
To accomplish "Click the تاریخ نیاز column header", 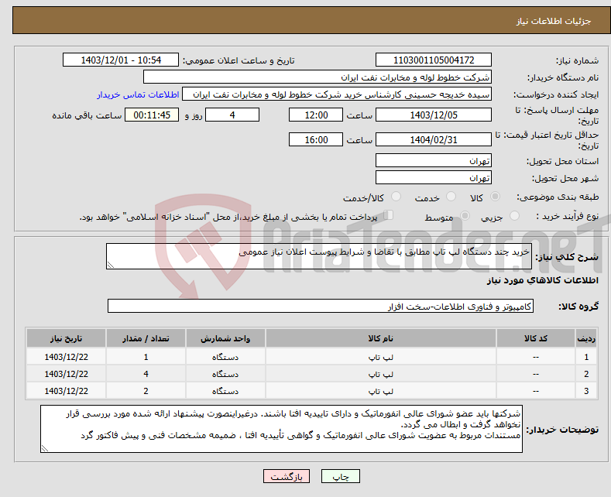I will point(67,338).
